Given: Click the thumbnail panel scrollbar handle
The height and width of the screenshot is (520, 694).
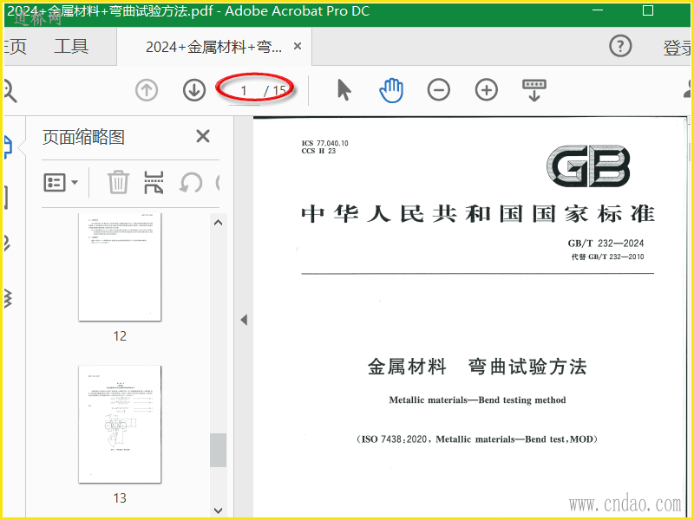Looking at the screenshot, I should (x=219, y=450).
